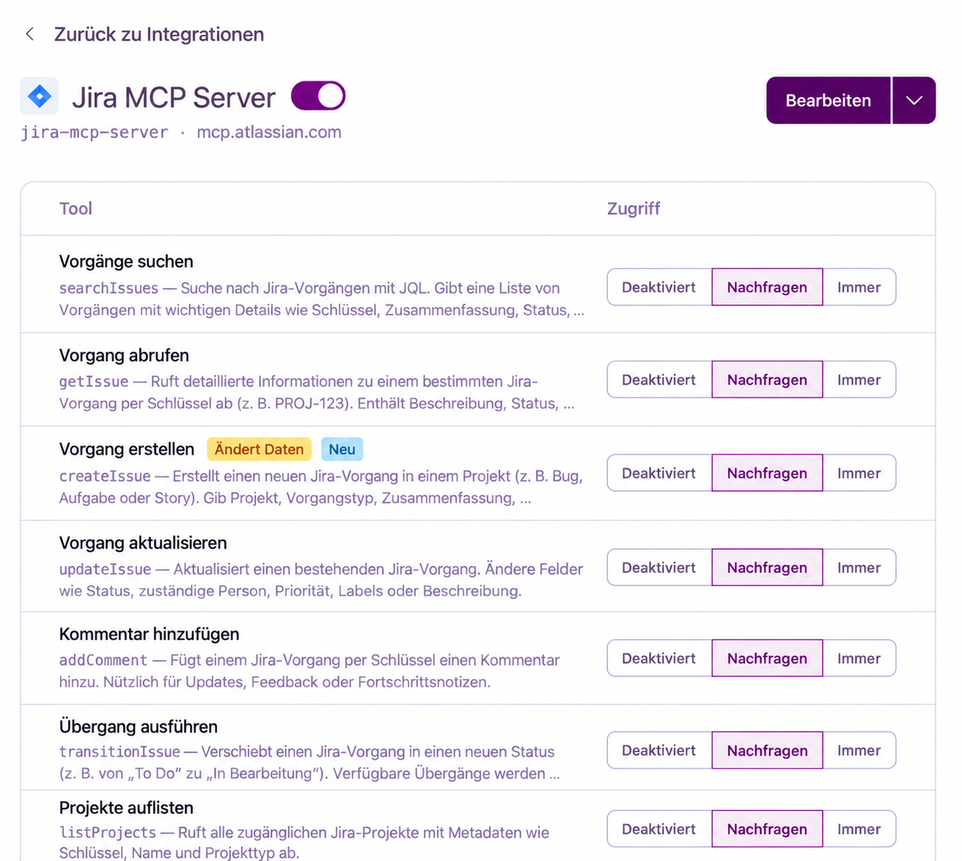Toggle the Jira MCP Server switch off

point(318,96)
